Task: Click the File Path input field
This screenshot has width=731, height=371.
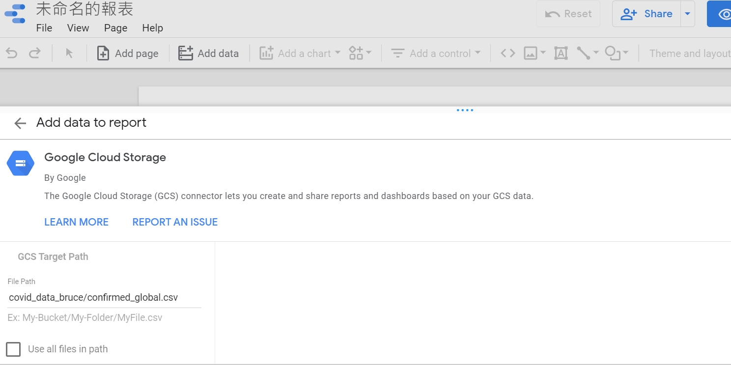Action: (x=104, y=298)
